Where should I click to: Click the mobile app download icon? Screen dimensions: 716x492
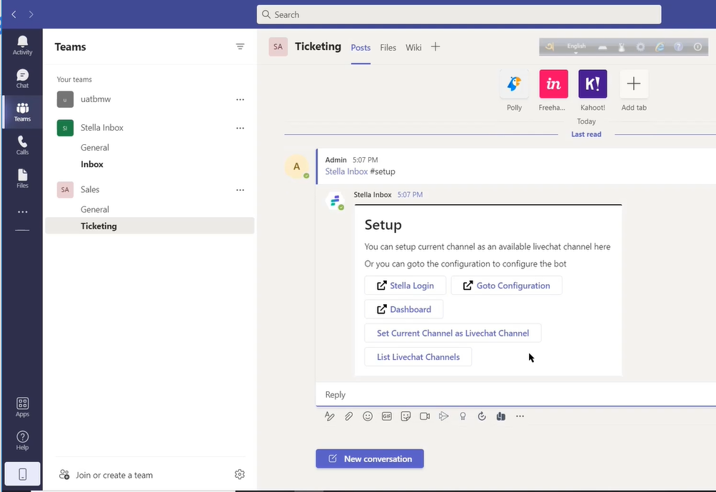(22, 474)
